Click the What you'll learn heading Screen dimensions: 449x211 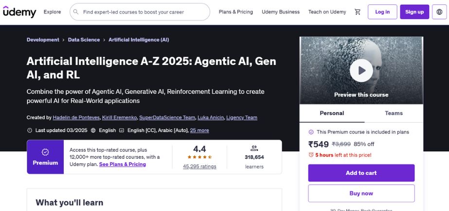pyautogui.click(x=69, y=203)
